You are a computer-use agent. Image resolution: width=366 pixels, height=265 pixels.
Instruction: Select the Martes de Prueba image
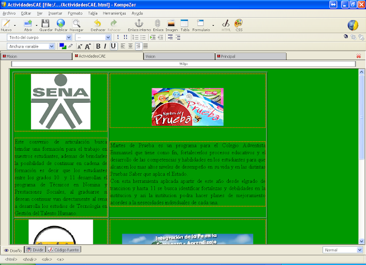pyautogui.click(x=188, y=107)
